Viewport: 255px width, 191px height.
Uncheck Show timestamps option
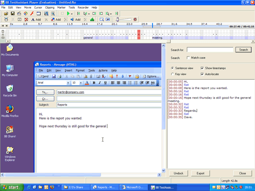pos(202,68)
